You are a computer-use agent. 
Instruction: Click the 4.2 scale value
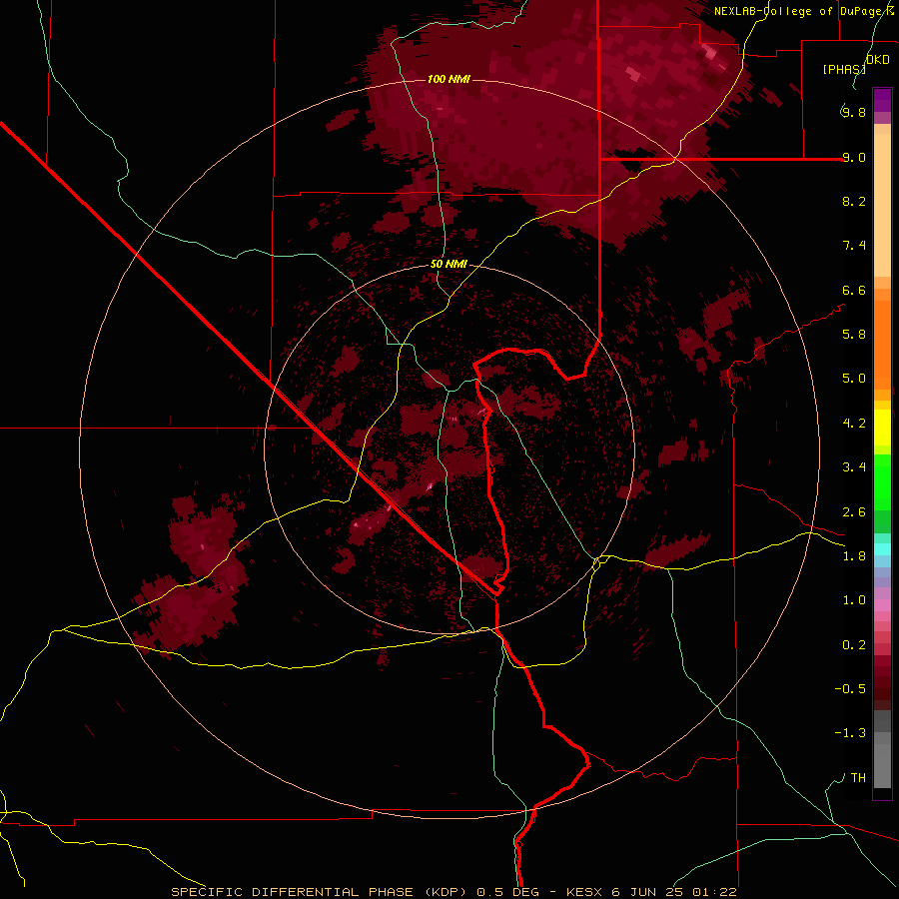click(x=854, y=424)
